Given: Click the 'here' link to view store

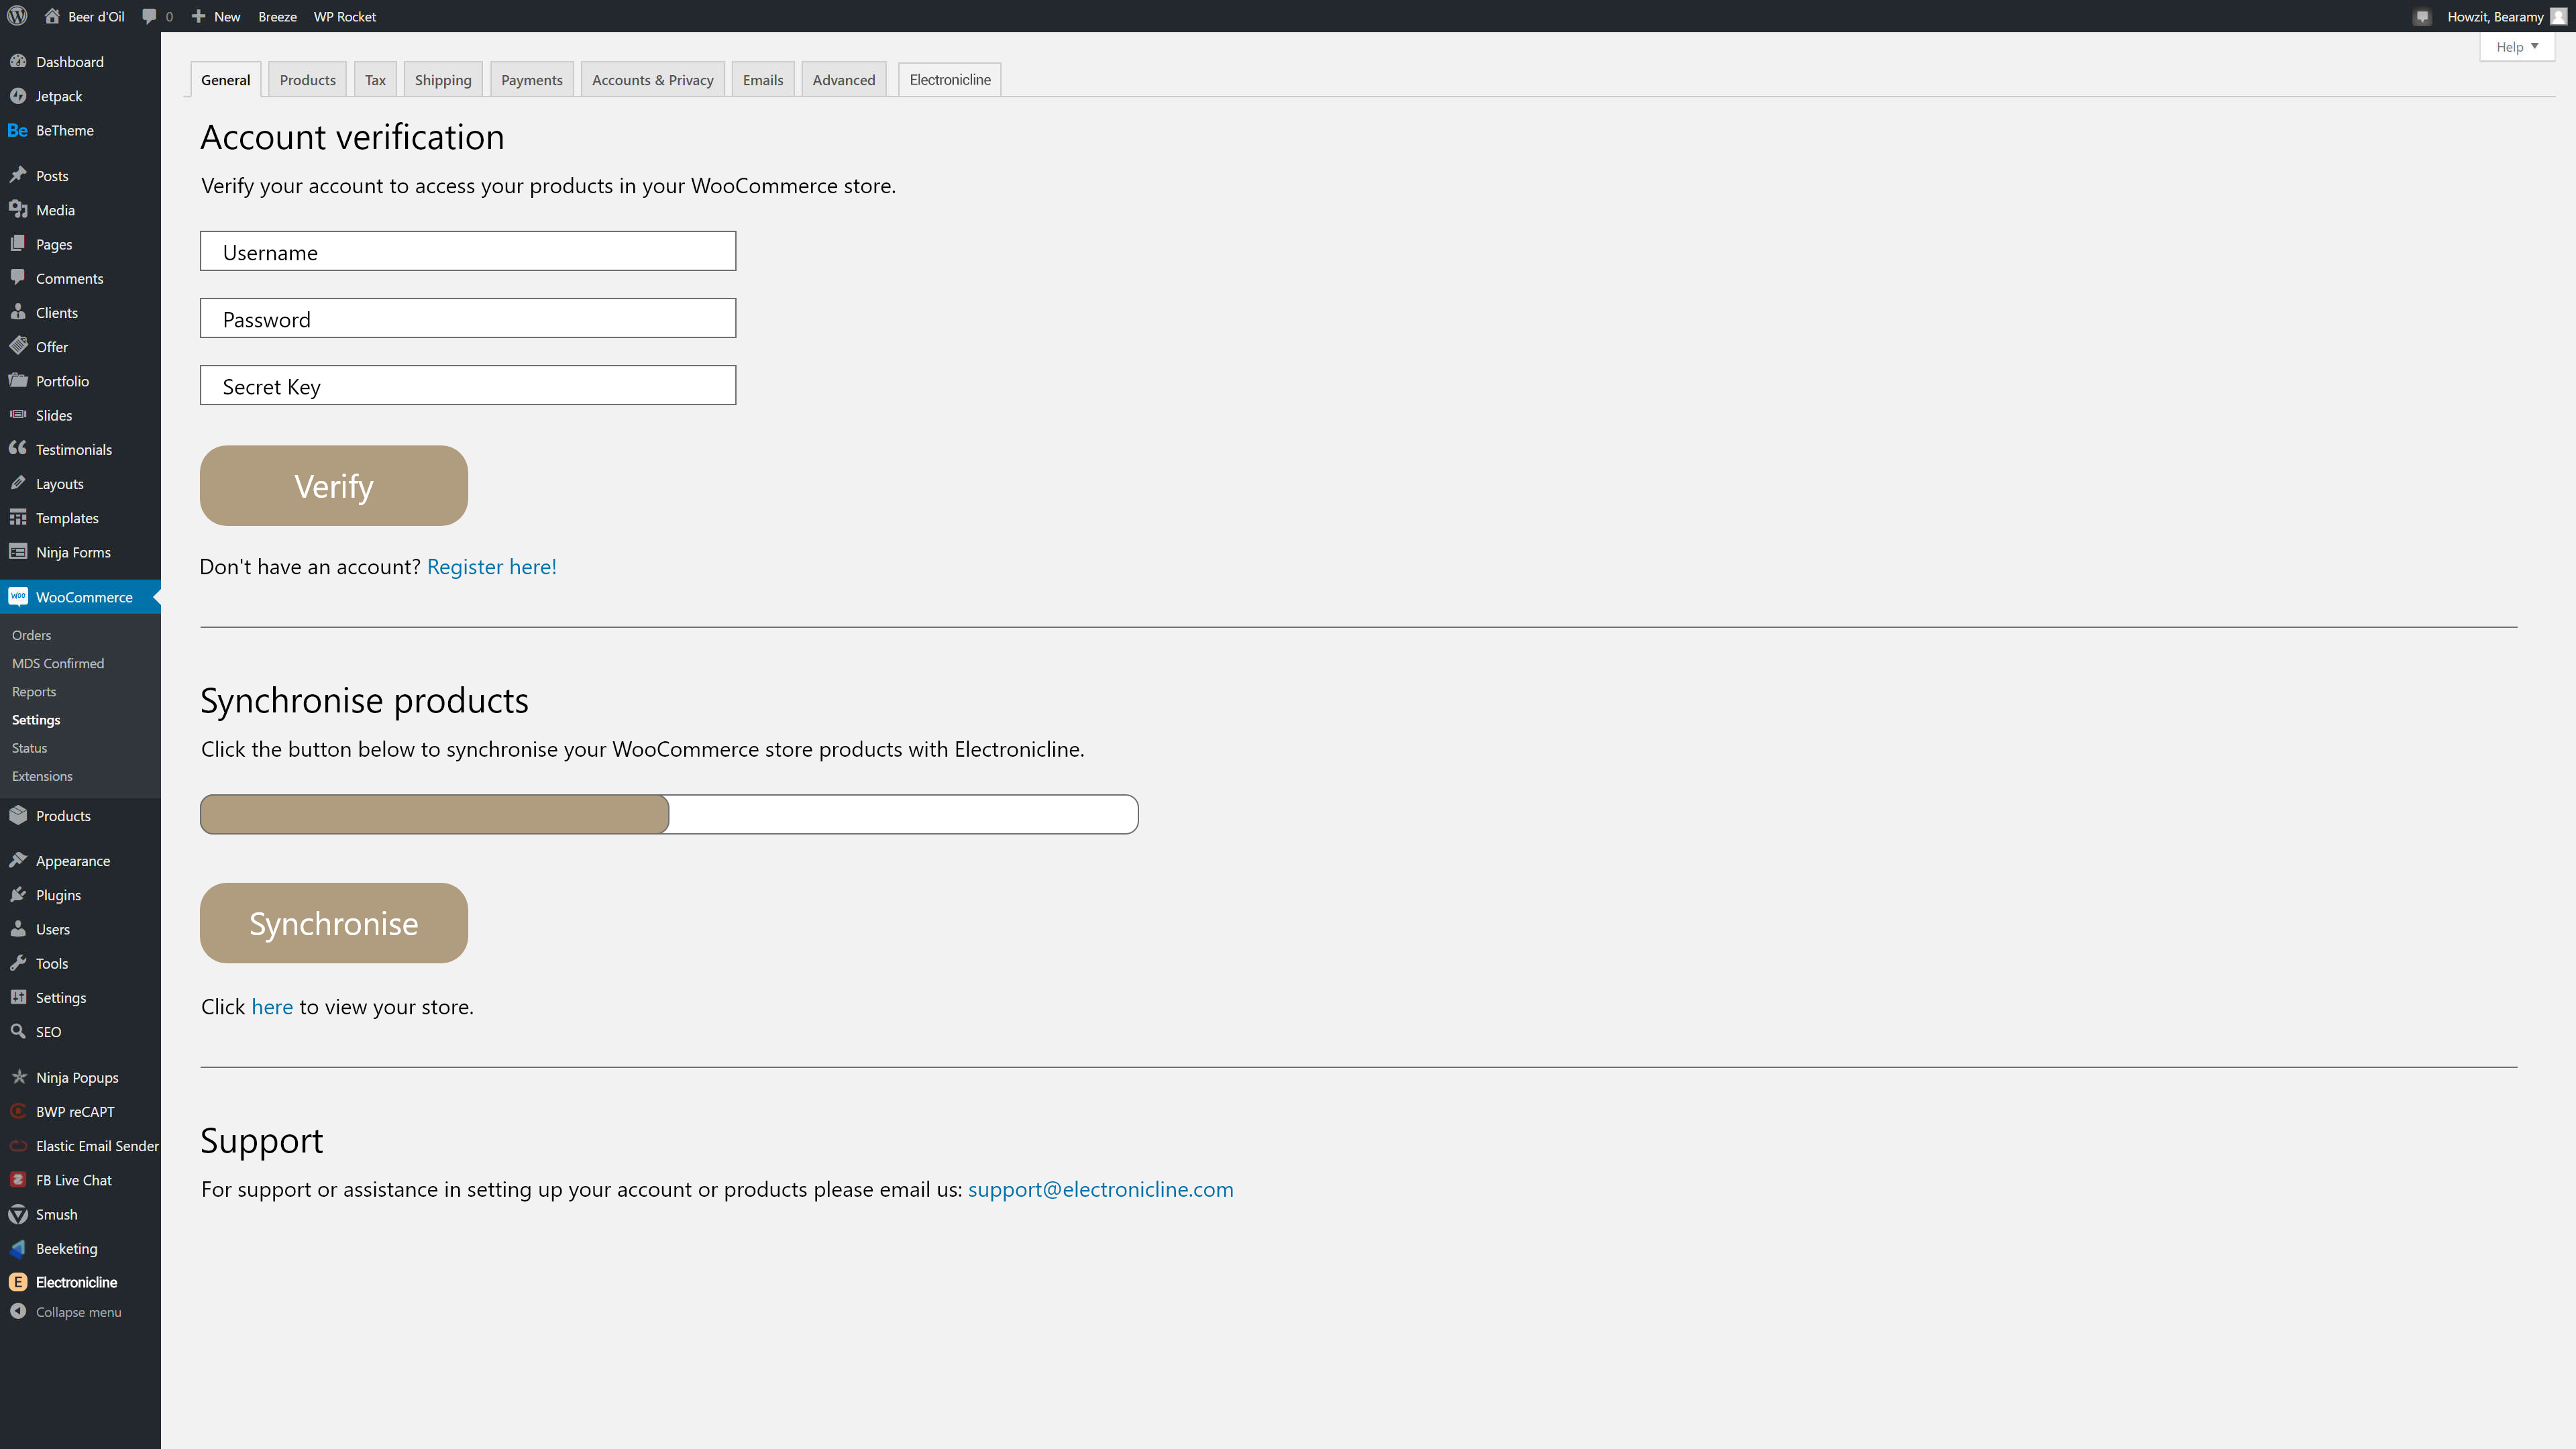Looking at the screenshot, I should (x=272, y=1007).
